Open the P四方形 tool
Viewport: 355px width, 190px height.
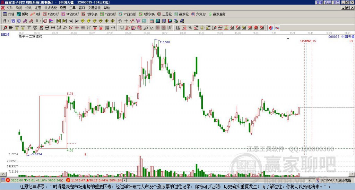(51, 14)
